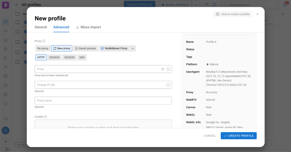The image size is (291, 152).
Task: Click info icon in Change IP URL field
Action: (168, 85)
